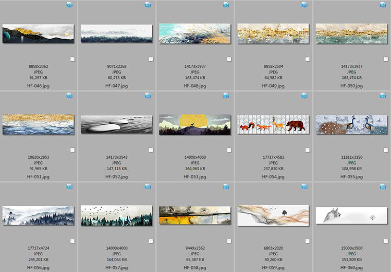Click the blue badge icon above HF-048 thumbnail

(226, 5)
